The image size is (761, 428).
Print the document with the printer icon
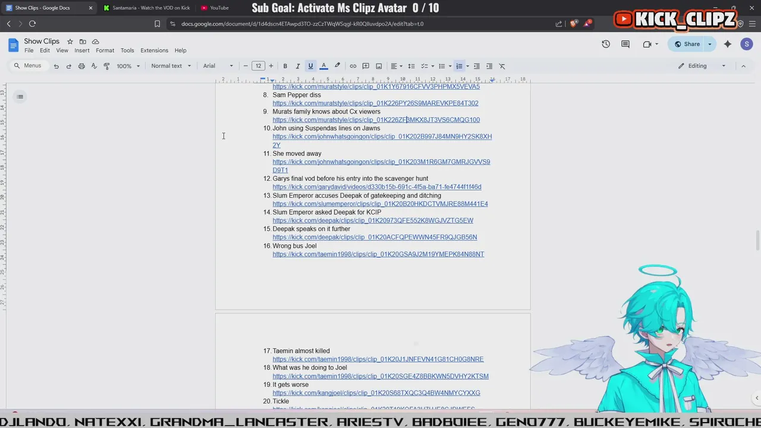click(81, 66)
